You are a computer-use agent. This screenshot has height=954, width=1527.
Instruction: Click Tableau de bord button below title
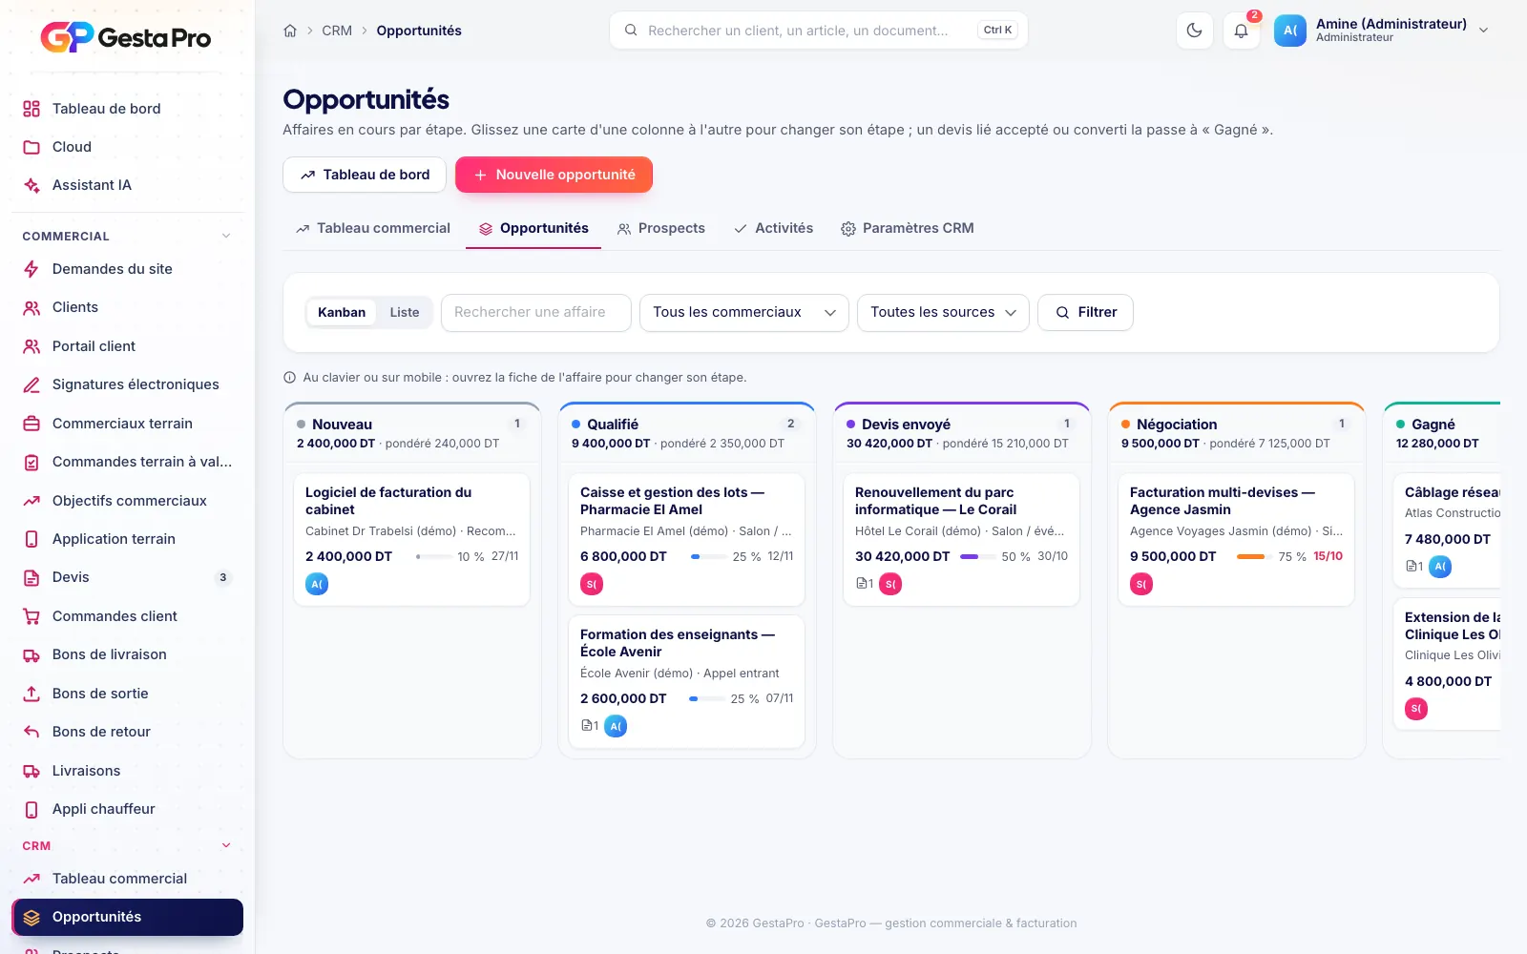point(365,175)
